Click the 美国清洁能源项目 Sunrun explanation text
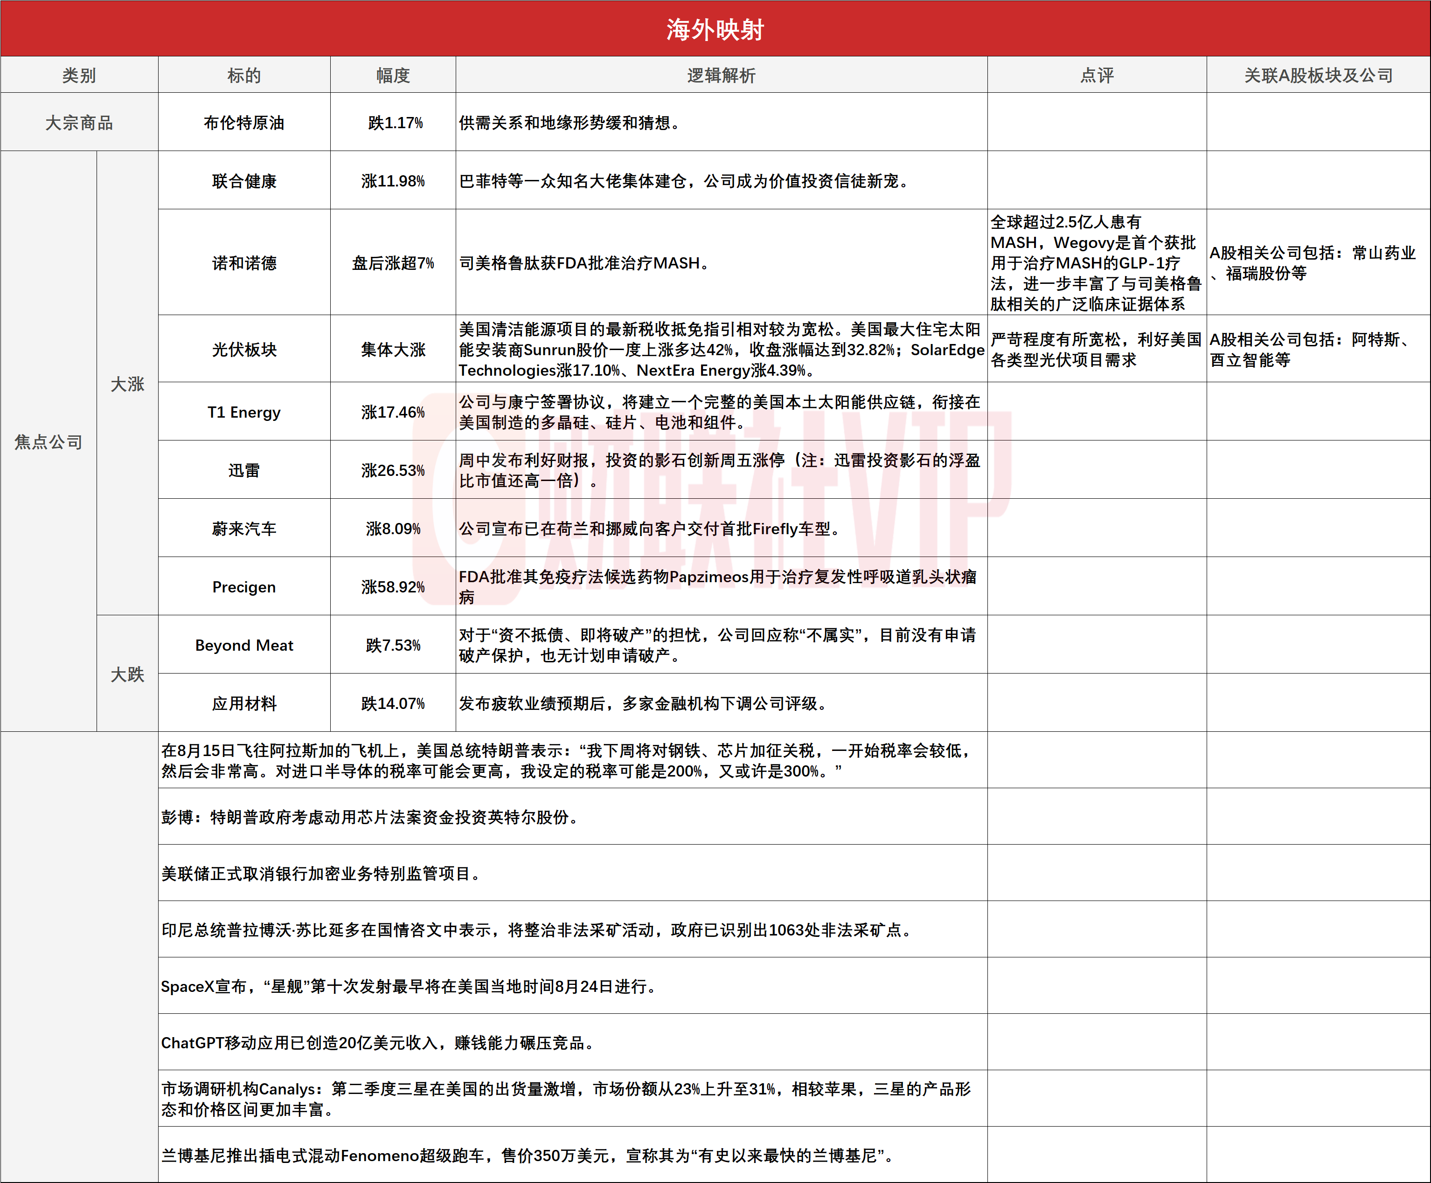Screen dimensions: 1431x1183 722,349
